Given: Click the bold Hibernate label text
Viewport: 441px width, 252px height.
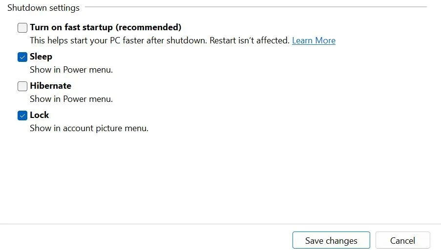Looking at the screenshot, I should tap(50, 86).
